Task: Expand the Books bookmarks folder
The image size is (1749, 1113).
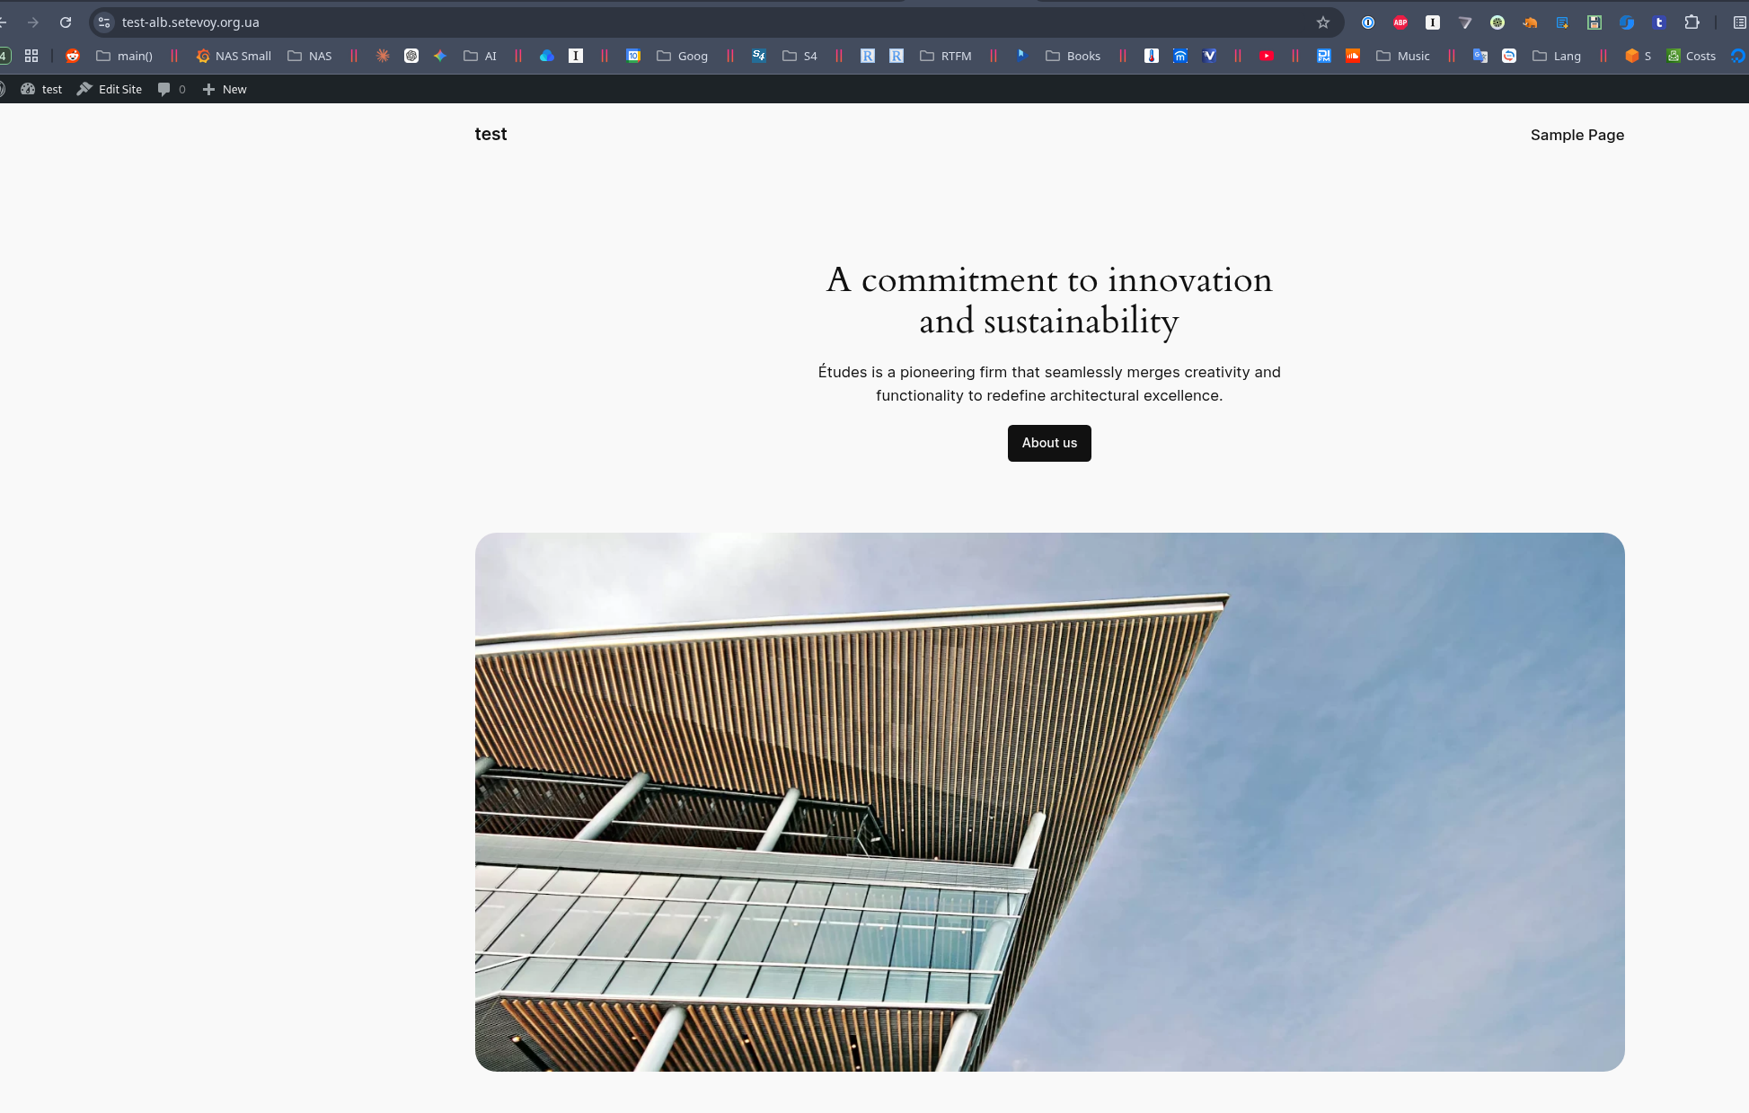Action: pos(1073,56)
